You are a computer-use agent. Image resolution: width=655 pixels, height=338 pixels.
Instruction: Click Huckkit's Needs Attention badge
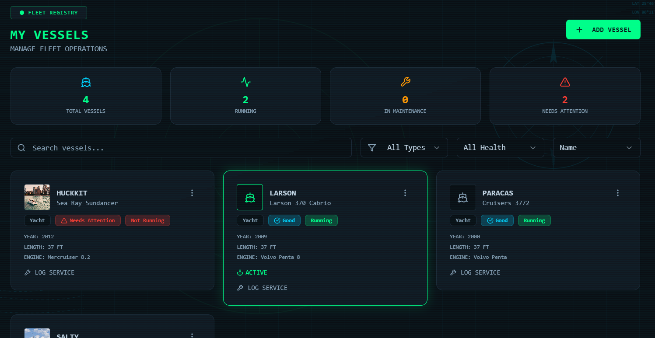click(88, 220)
